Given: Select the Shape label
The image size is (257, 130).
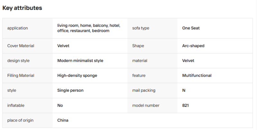Looking at the screenshot, I should [x=138, y=46].
